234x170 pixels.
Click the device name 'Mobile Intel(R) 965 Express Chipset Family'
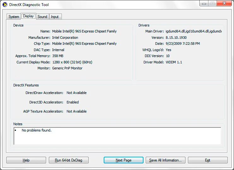click(84, 31)
